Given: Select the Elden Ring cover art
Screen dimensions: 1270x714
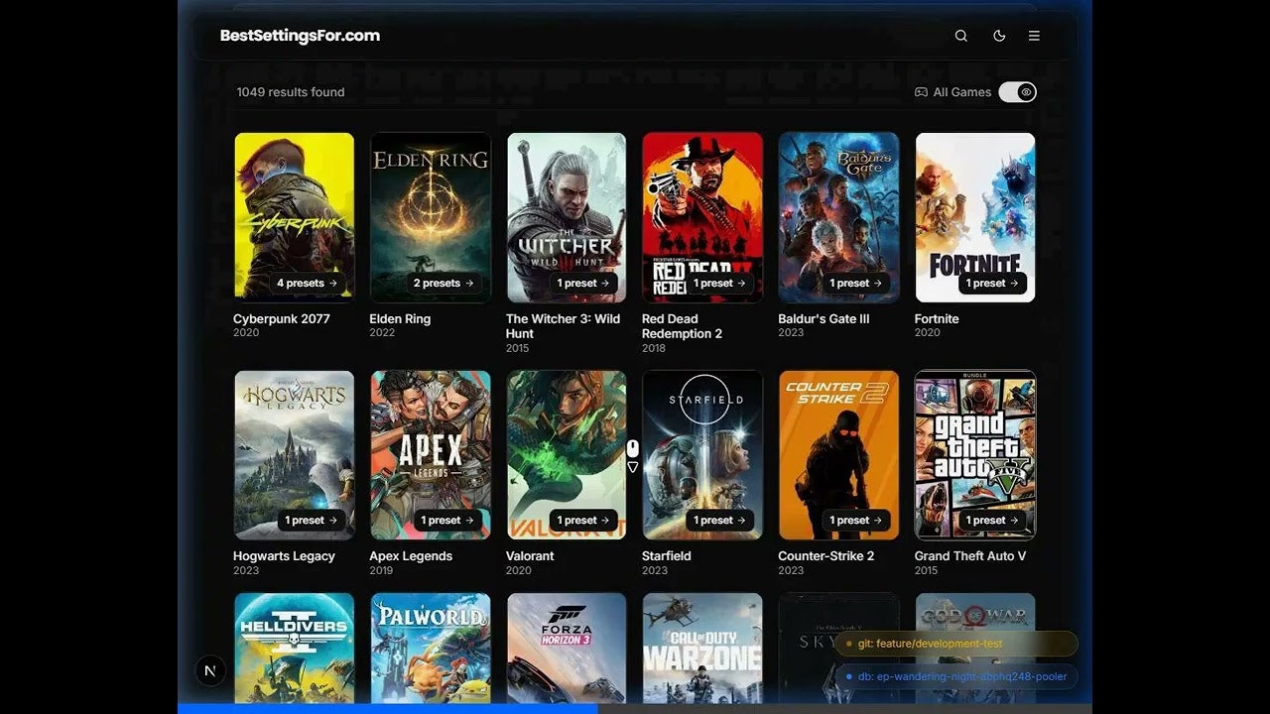Looking at the screenshot, I should click(431, 217).
